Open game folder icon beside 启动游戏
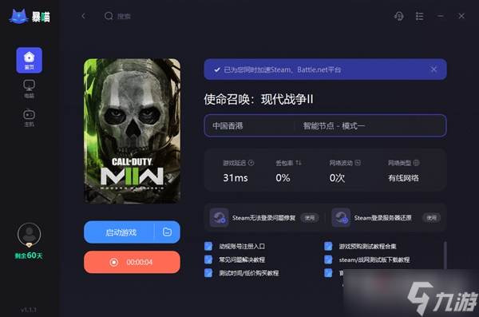This screenshot has height=317, width=479. [x=167, y=232]
